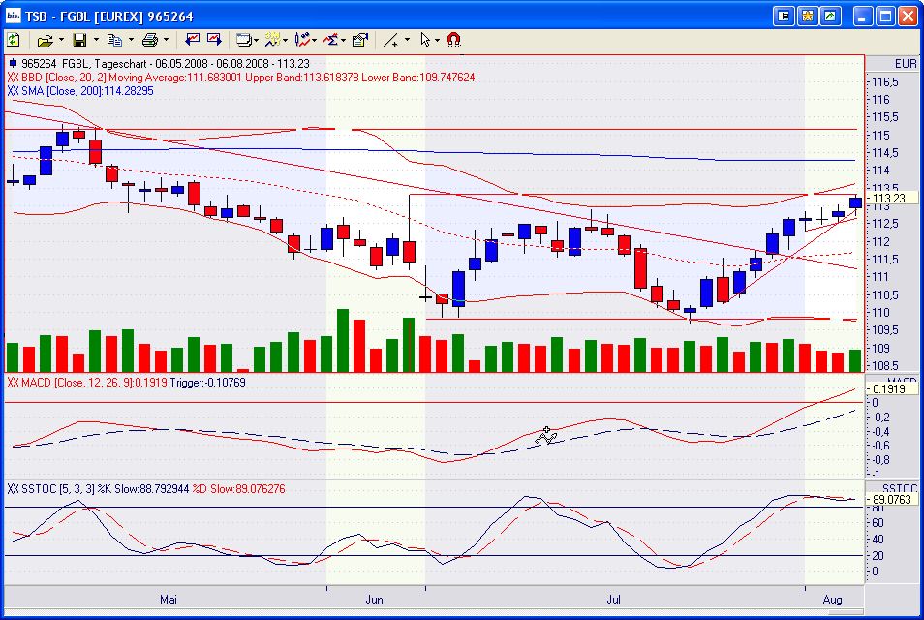
Task: Expand the printer icon dropdown arrow
Action: (167, 40)
